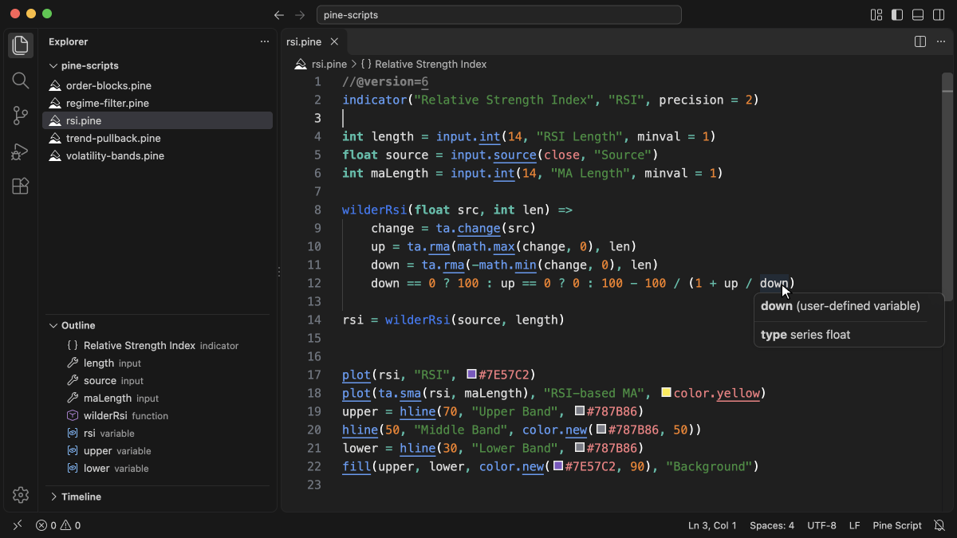Screen dimensions: 957x538
Task: Open the Manage gear menu
Action: pyautogui.click(x=21, y=495)
